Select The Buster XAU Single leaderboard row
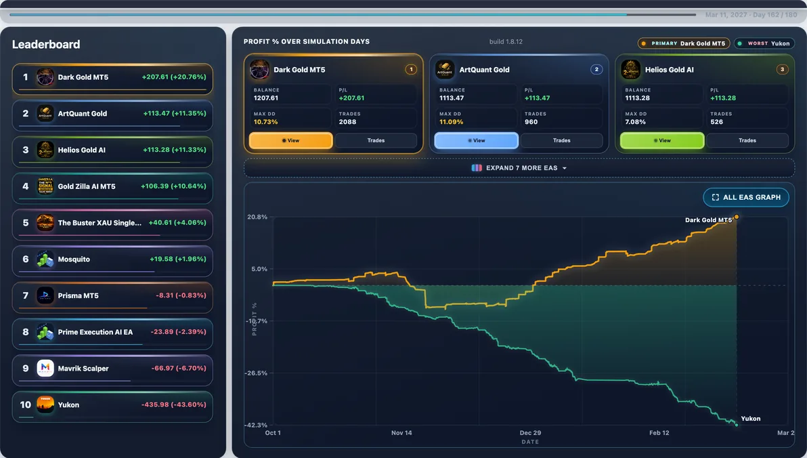Image resolution: width=807 pixels, height=458 pixels. click(x=112, y=225)
